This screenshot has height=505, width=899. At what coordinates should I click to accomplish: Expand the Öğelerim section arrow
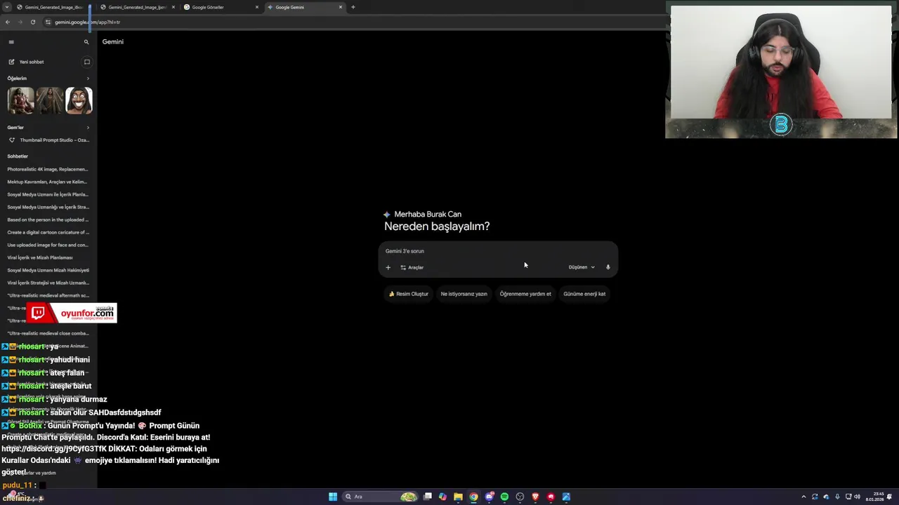pyautogui.click(x=88, y=79)
